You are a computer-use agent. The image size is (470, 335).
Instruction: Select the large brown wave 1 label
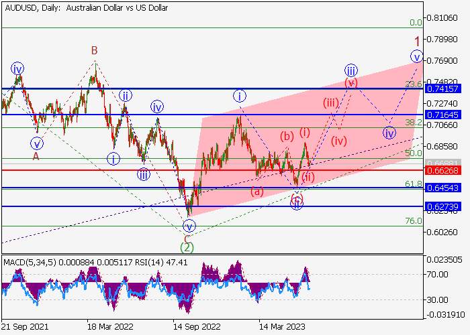coord(417,41)
